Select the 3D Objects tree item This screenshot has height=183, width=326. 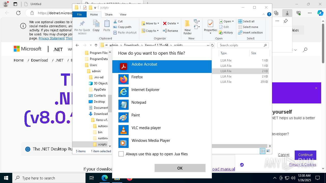pos(98,83)
